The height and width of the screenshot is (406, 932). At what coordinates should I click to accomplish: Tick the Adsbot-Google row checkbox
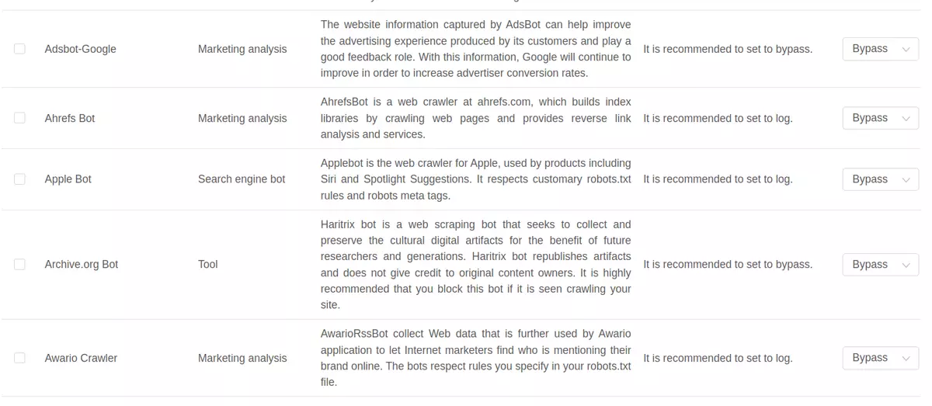point(19,49)
